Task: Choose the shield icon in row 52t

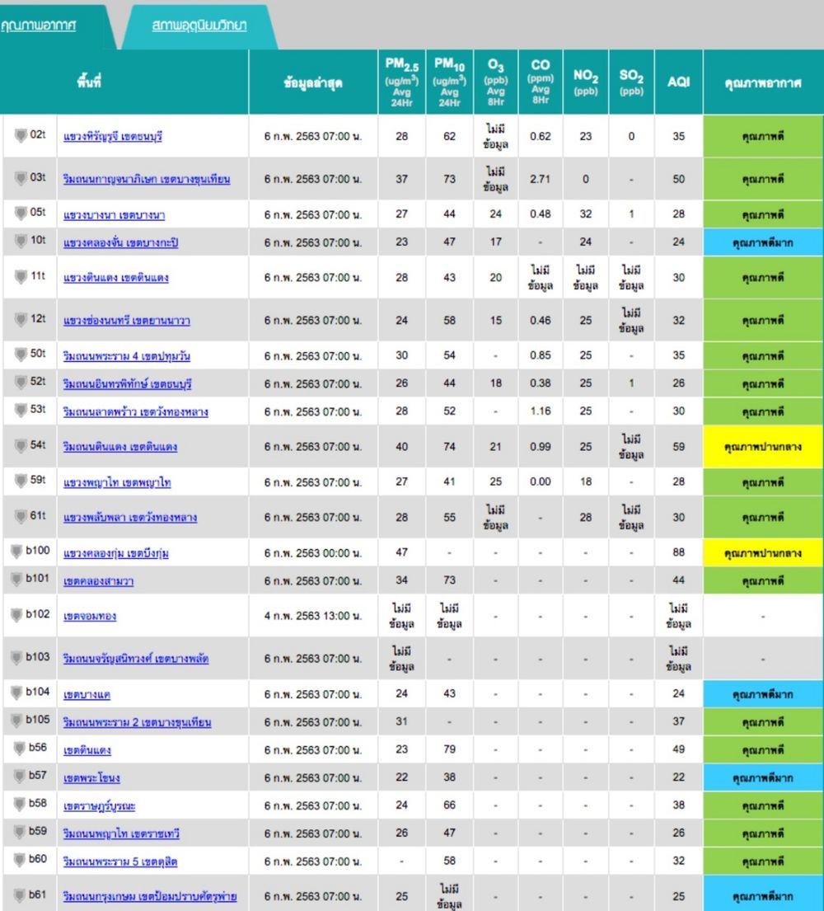Action: [21, 383]
